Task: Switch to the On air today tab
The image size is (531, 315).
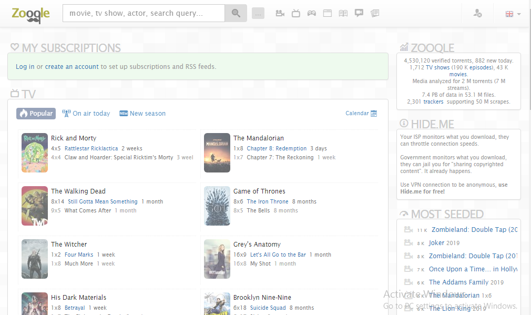Action: (86, 114)
